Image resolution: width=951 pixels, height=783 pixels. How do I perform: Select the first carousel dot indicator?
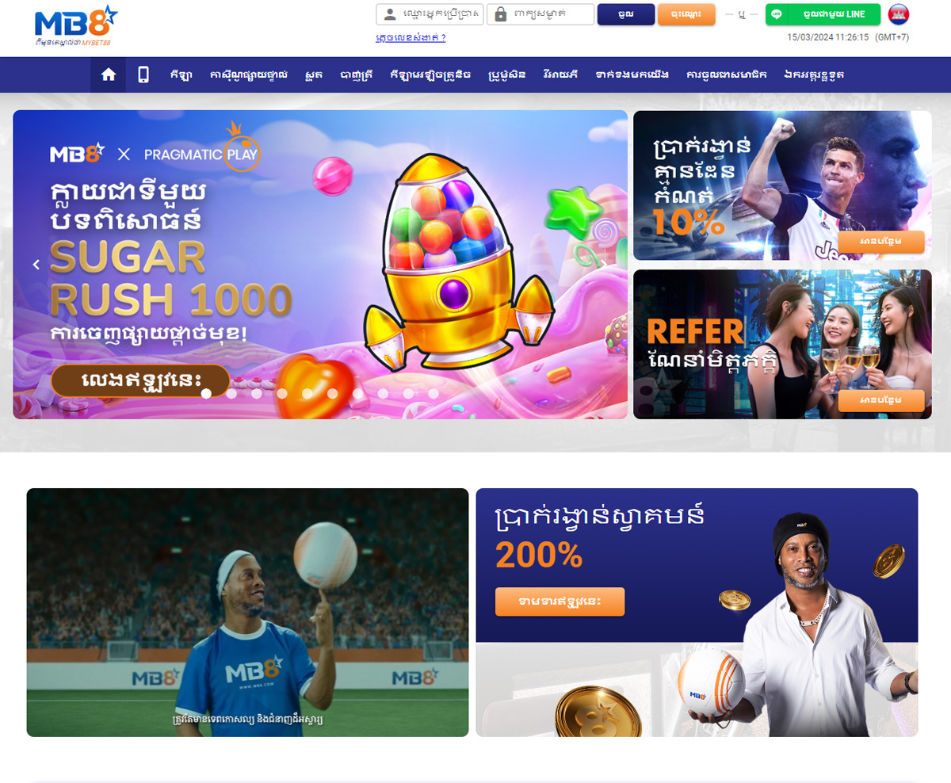206,393
